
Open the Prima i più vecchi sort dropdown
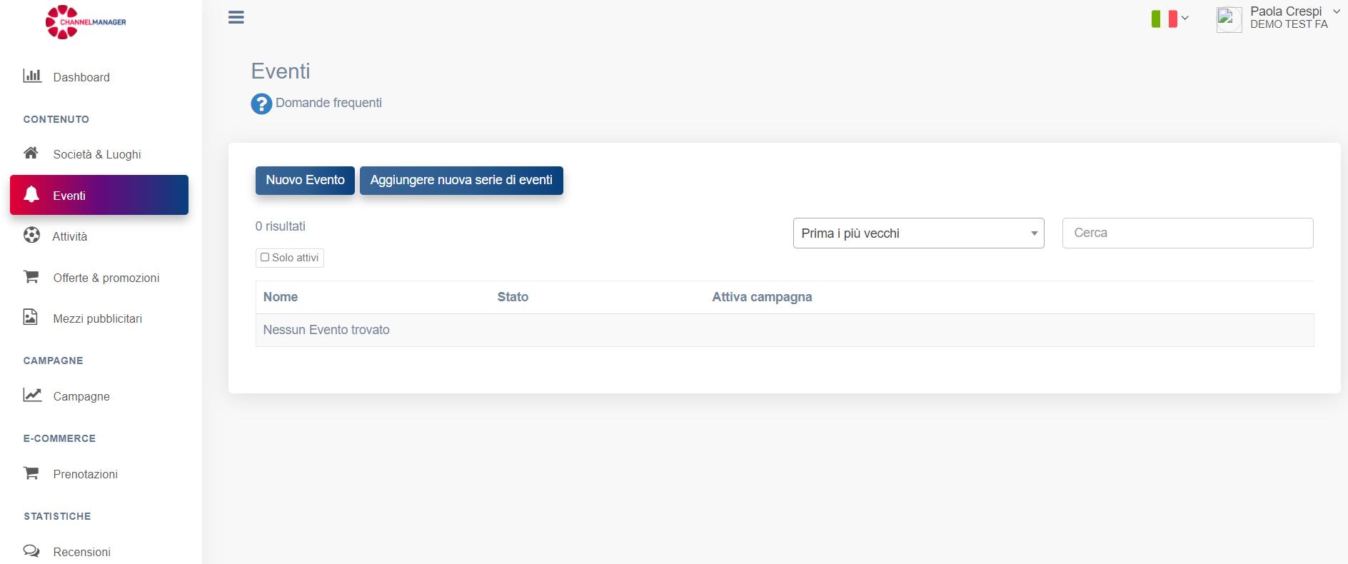918,233
